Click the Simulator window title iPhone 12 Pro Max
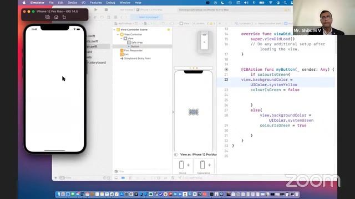Viewport: 355px width, 199px height. click(x=57, y=11)
